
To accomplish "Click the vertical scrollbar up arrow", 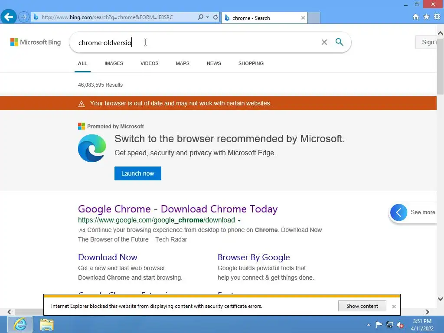I will click(x=440, y=33).
